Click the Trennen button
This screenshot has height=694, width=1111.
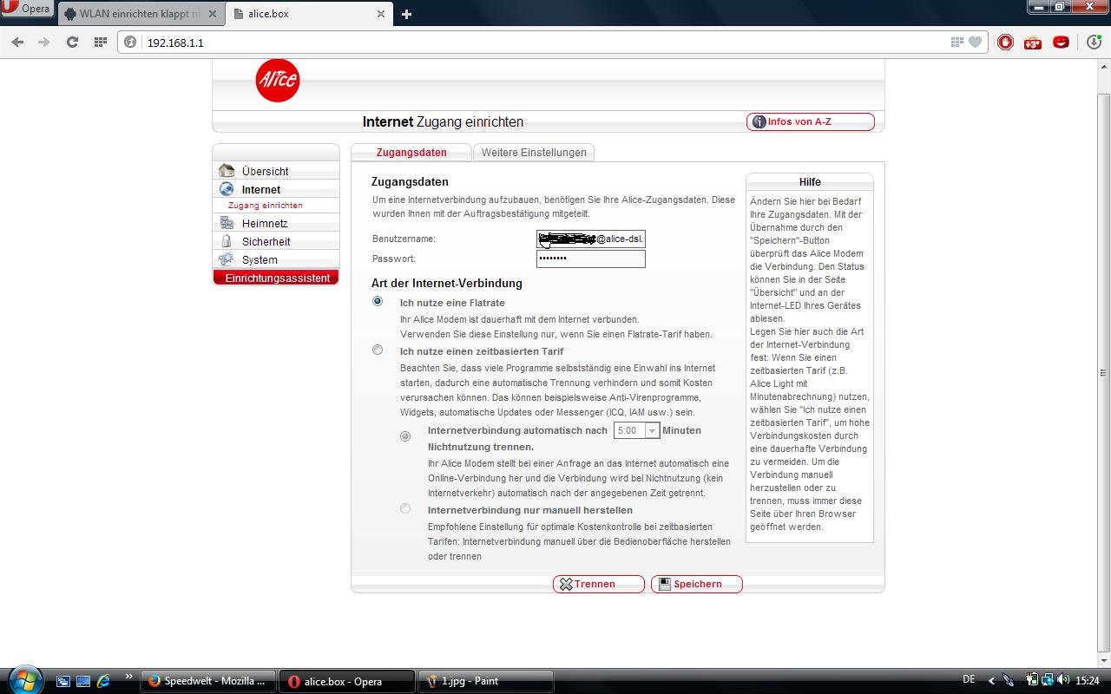(x=598, y=584)
